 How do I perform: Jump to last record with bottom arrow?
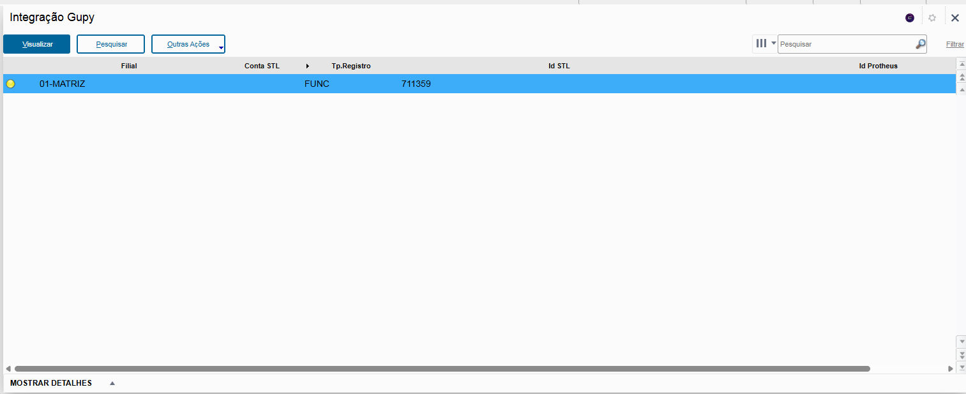pos(961,367)
